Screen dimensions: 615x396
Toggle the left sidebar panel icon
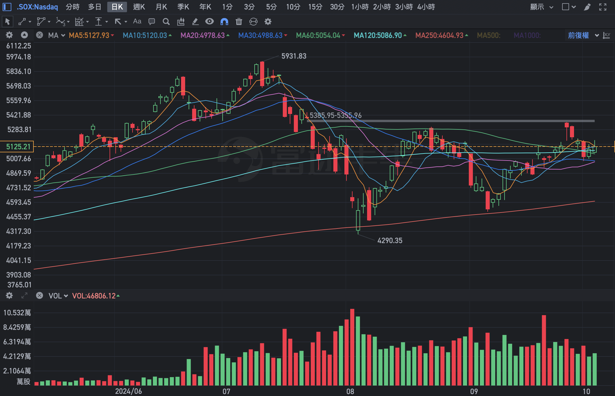[7, 7]
